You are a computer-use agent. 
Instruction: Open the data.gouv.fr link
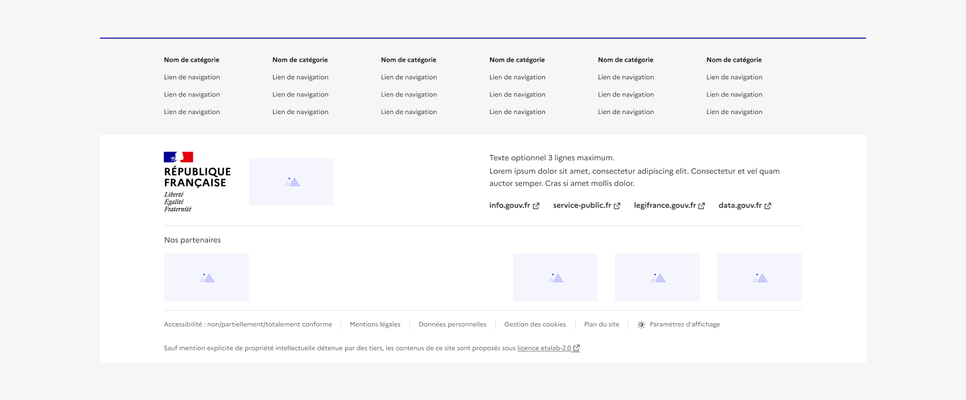pyautogui.click(x=740, y=205)
